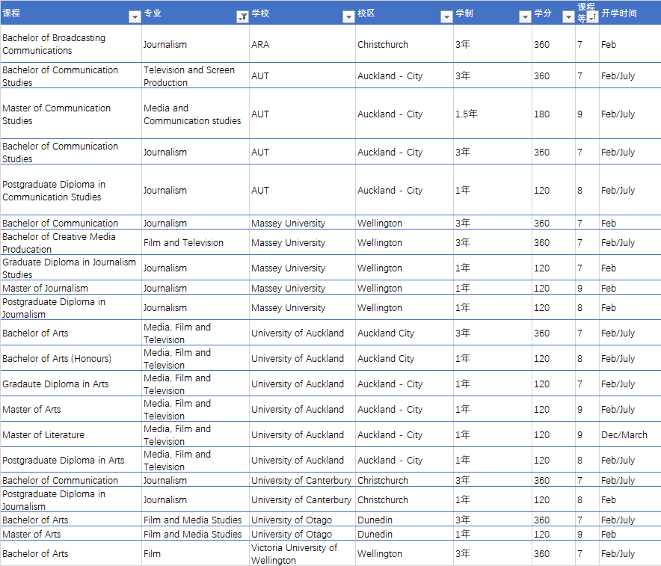Viewport: 661px width, 566px height.
Task: Open the 校区 column filter dropdown
Action: click(x=446, y=17)
